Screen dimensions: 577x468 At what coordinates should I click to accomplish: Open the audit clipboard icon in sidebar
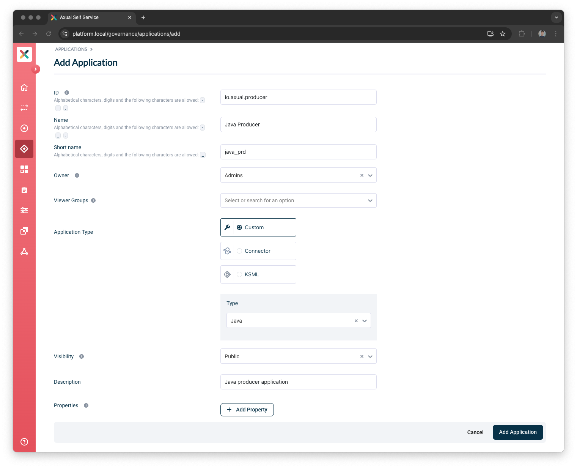coord(24,190)
